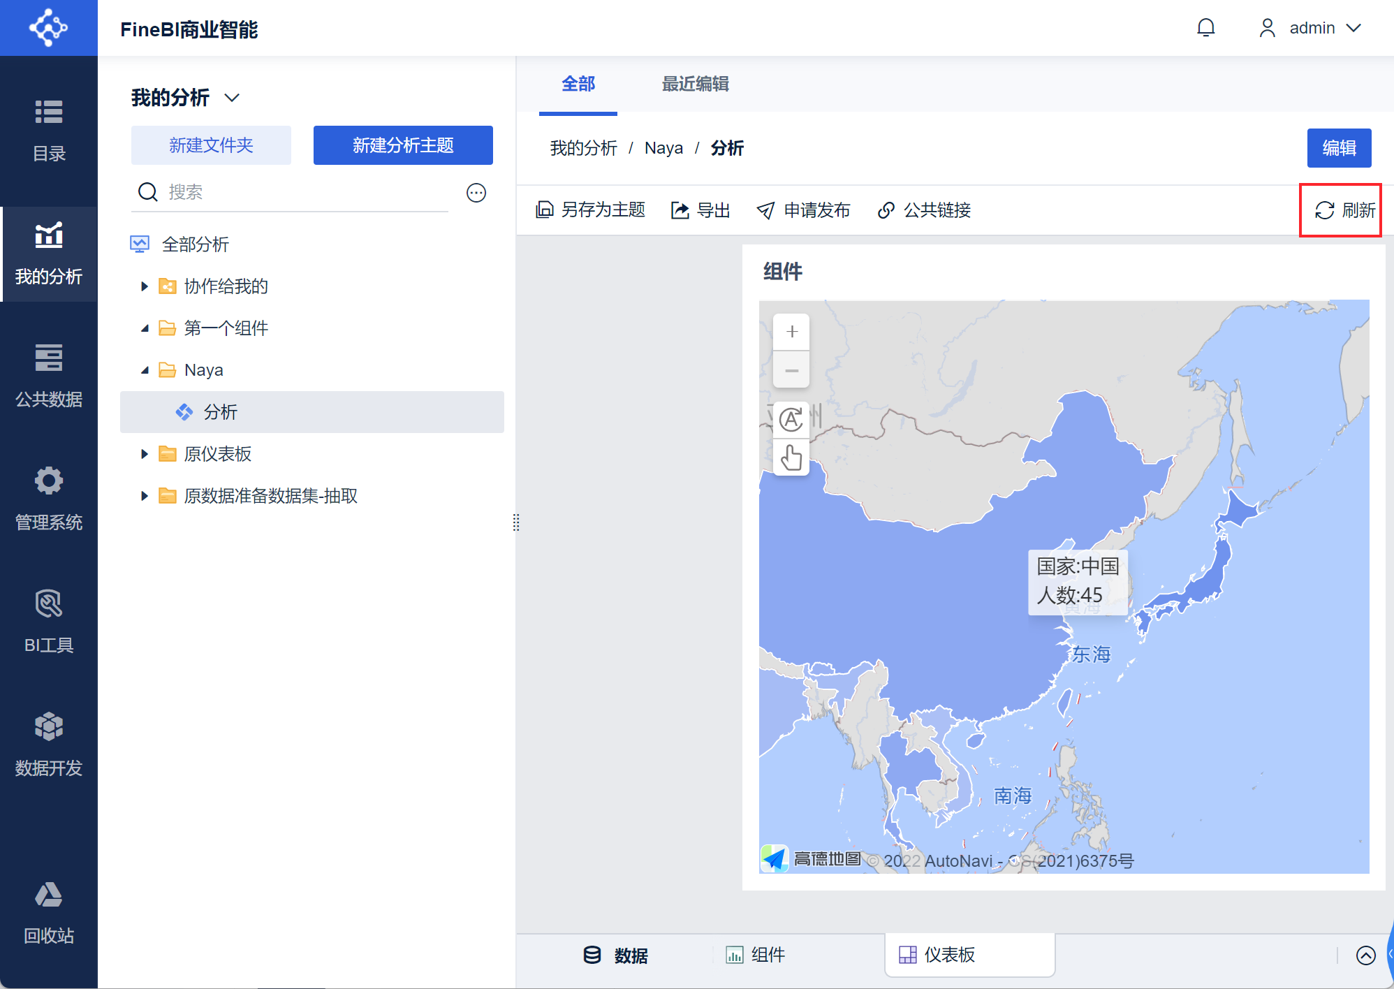Click the map zoom in plus button
The width and height of the screenshot is (1394, 989).
coord(791,332)
